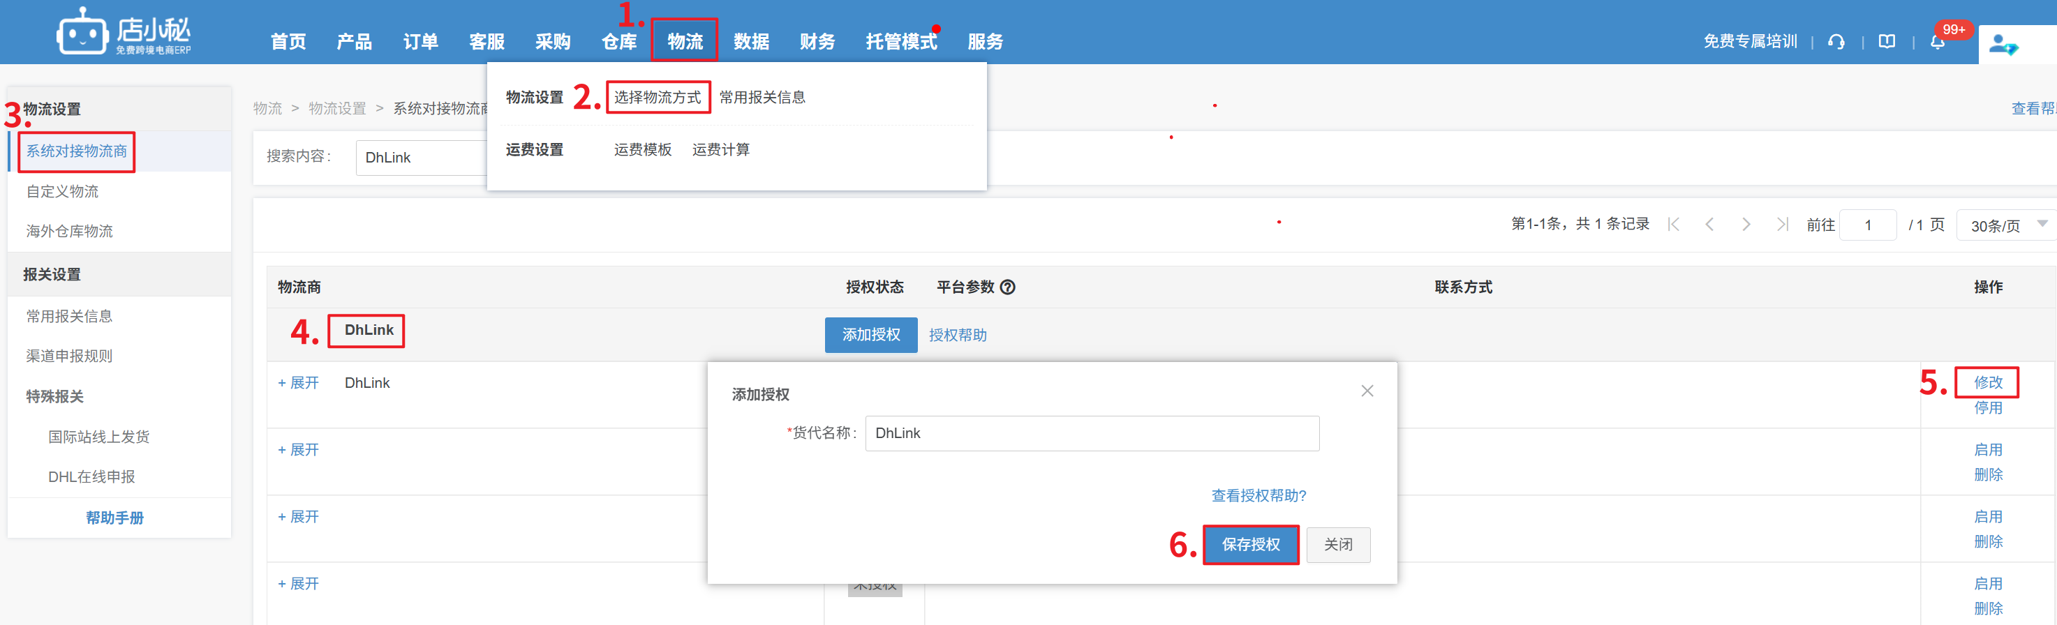Open the 查看授权帮助? link
This screenshot has height=625, width=2057.
[1258, 496]
